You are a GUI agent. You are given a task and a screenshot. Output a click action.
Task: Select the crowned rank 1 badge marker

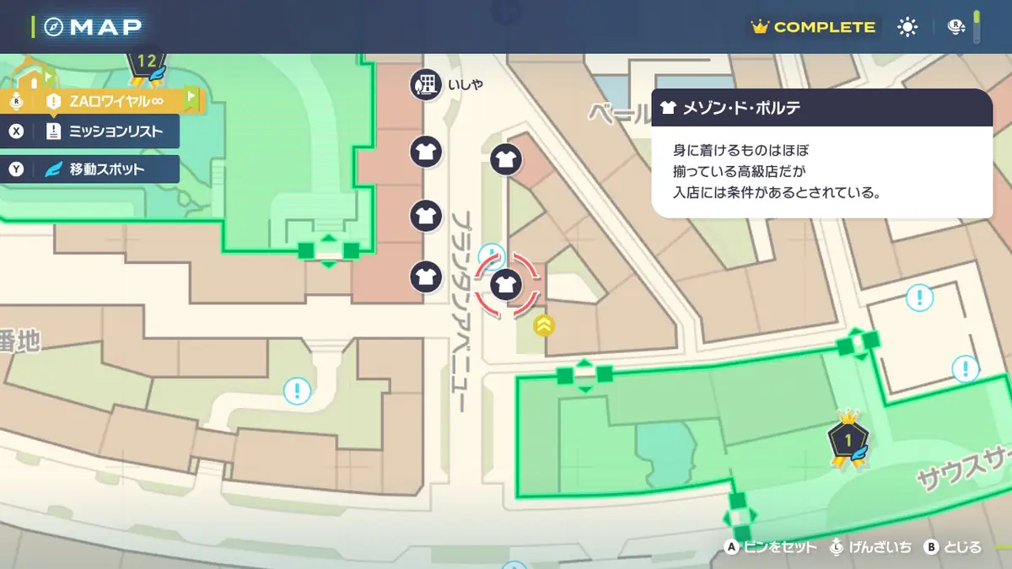848,438
